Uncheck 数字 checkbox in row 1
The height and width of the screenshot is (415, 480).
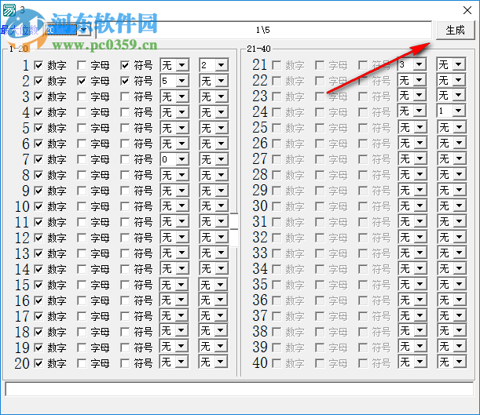[38, 65]
